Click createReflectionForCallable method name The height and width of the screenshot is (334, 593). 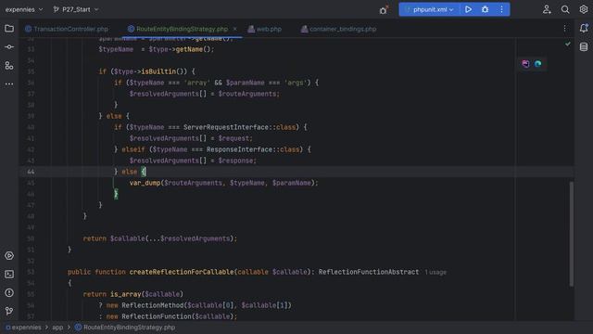pos(182,272)
